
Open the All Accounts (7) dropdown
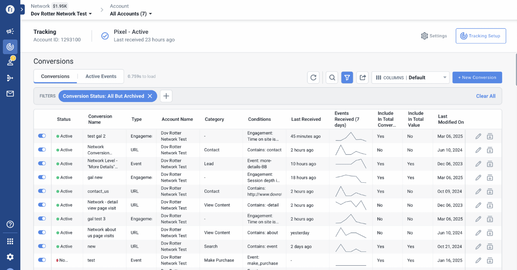131,14
